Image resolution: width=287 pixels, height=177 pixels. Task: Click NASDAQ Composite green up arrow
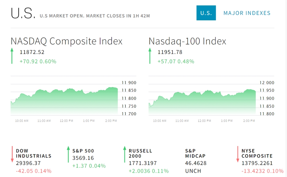12,56
